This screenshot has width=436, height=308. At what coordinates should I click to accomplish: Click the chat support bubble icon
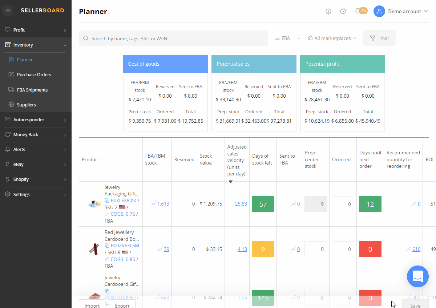tap(418, 276)
